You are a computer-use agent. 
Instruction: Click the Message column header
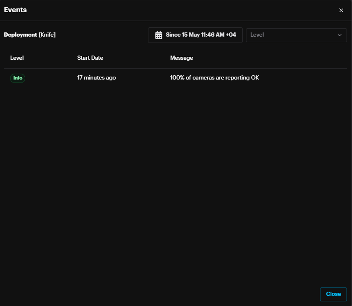click(181, 58)
